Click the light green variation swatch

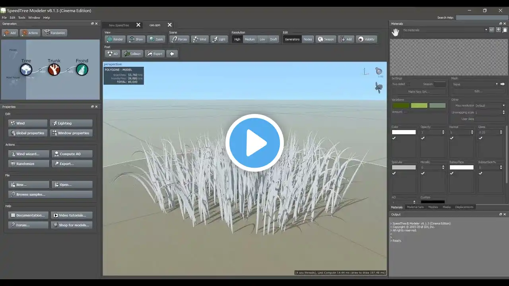pos(419,105)
